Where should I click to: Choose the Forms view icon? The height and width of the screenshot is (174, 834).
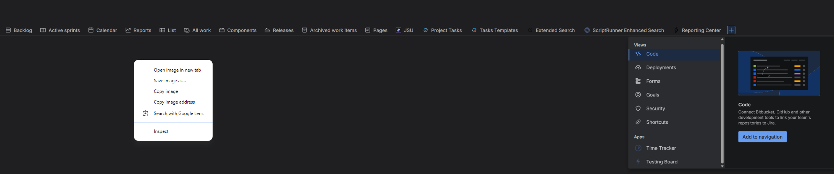pyautogui.click(x=638, y=81)
